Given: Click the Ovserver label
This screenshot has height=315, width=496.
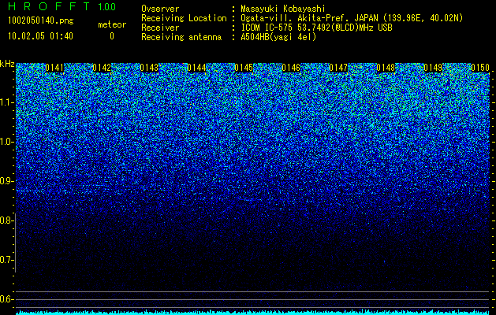Looking at the screenshot, I should pos(160,9).
